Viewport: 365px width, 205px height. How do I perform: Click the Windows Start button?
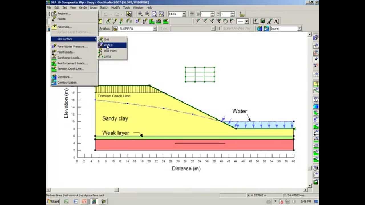(53, 201)
